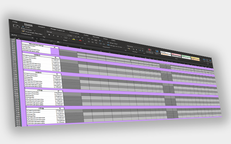Click the Center alignment icon
This screenshot has height=144, width=231.
(x=93, y=42)
